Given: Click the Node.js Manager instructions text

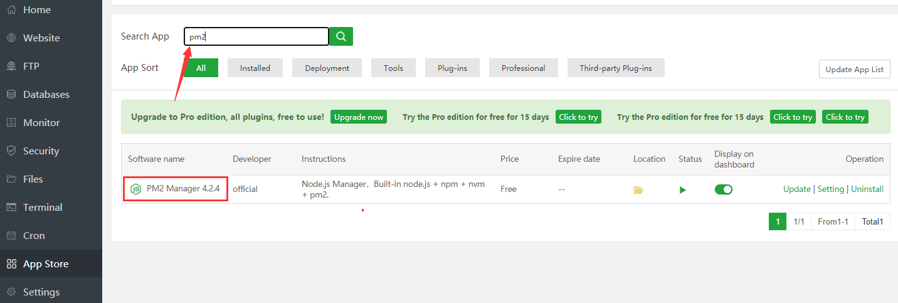Looking at the screenshot, I should pyautogui.click(x=393, y=189).
